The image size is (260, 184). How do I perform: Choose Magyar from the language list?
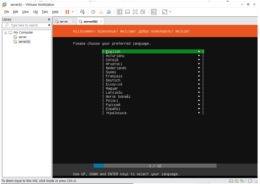tap(153, 88)
